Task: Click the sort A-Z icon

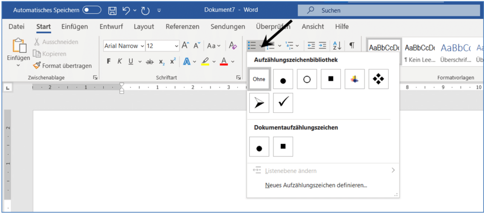Action: click(337, 45)
